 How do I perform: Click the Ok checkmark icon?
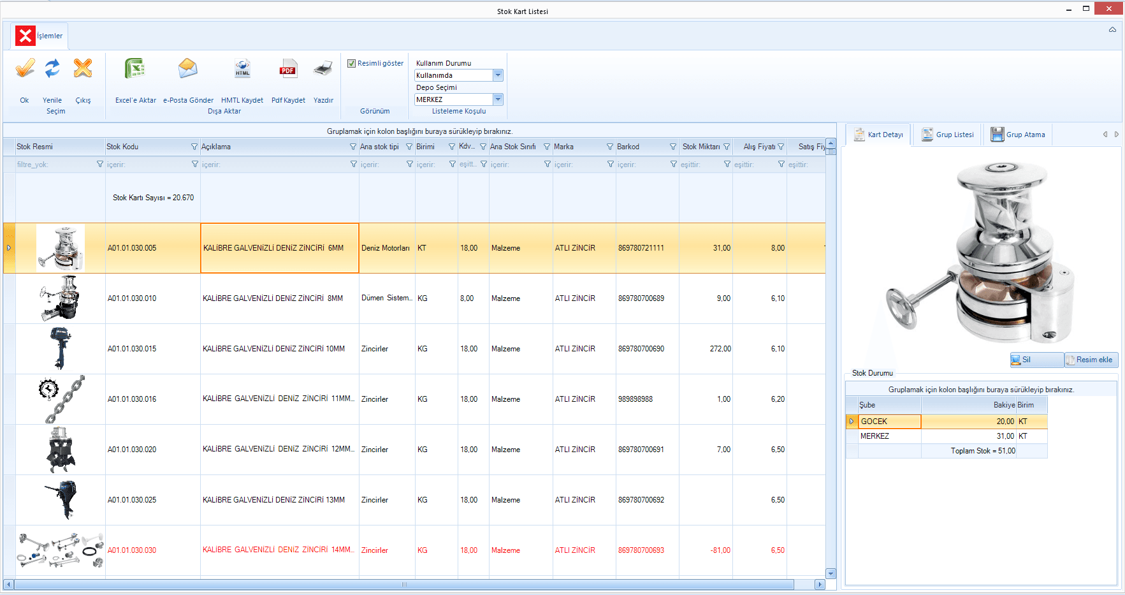coord(25,69)
